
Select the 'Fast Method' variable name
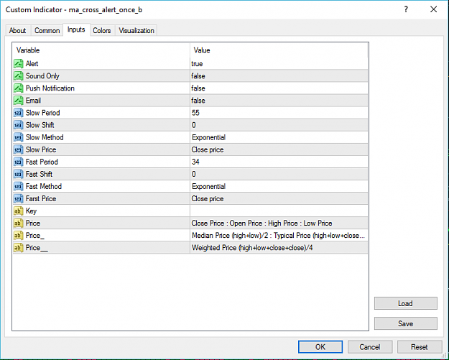point(44,186)
